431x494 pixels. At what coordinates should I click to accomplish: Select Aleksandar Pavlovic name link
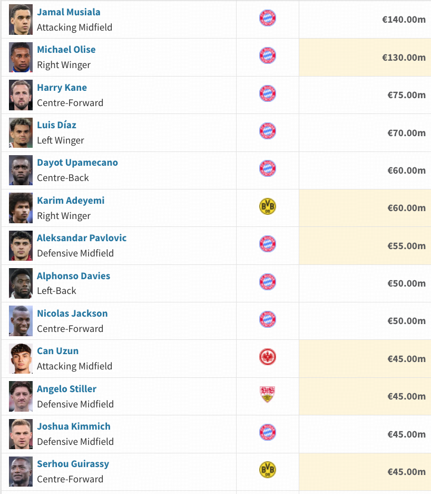point(82,238)
